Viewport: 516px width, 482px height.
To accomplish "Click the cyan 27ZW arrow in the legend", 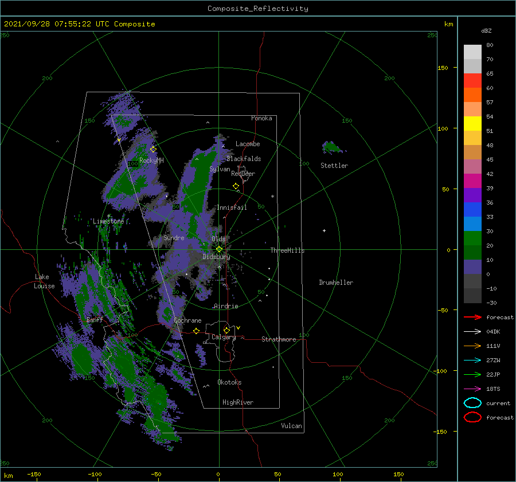I will (472, 360).
